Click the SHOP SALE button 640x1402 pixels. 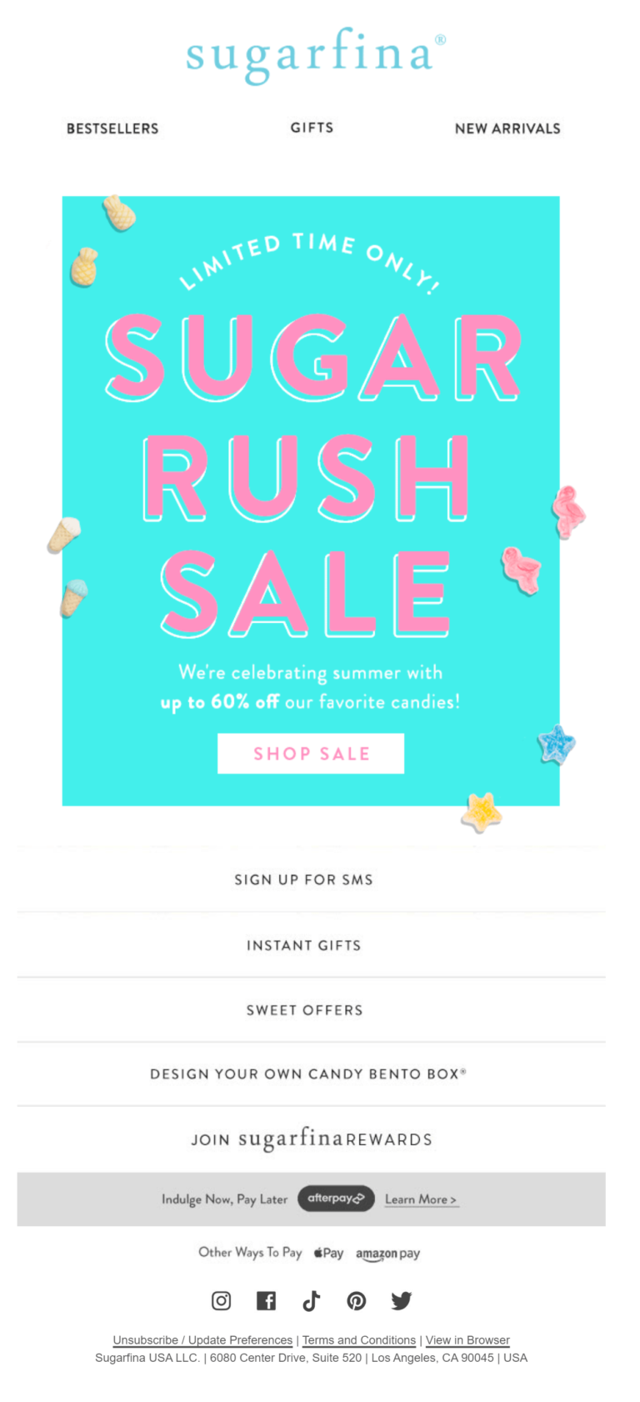(x=311, y=753)
